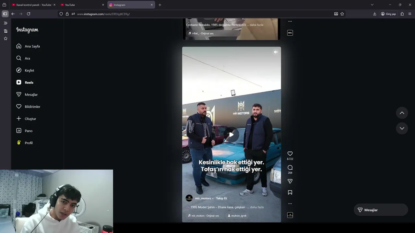This screenshot has width=415, height=233.
Task: Open more options on the Ronaldo reel
Action: point(290,21)
